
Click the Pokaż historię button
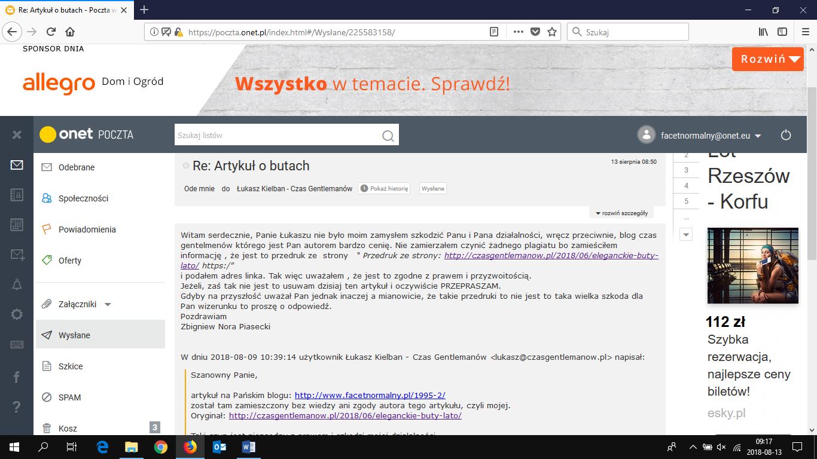384,188
